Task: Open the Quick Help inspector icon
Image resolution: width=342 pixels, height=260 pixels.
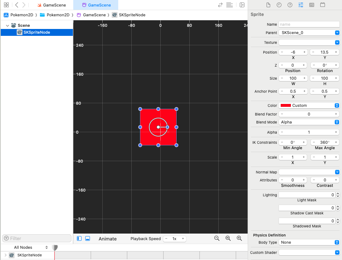Action: (x=290, y=5)
